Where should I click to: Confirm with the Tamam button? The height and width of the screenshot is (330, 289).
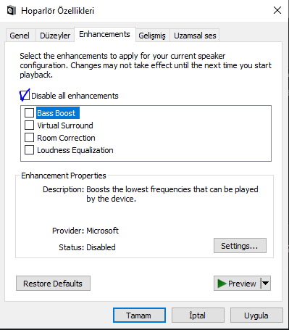coord(139,315)
